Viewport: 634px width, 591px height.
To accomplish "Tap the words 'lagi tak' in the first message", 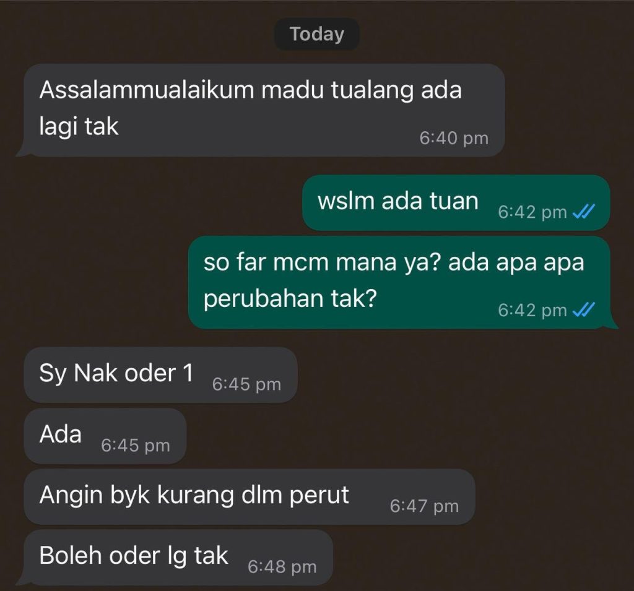I will [79, 127].
